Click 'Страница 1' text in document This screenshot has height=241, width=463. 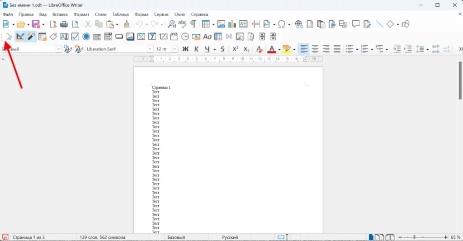click(x=161, y=87)
